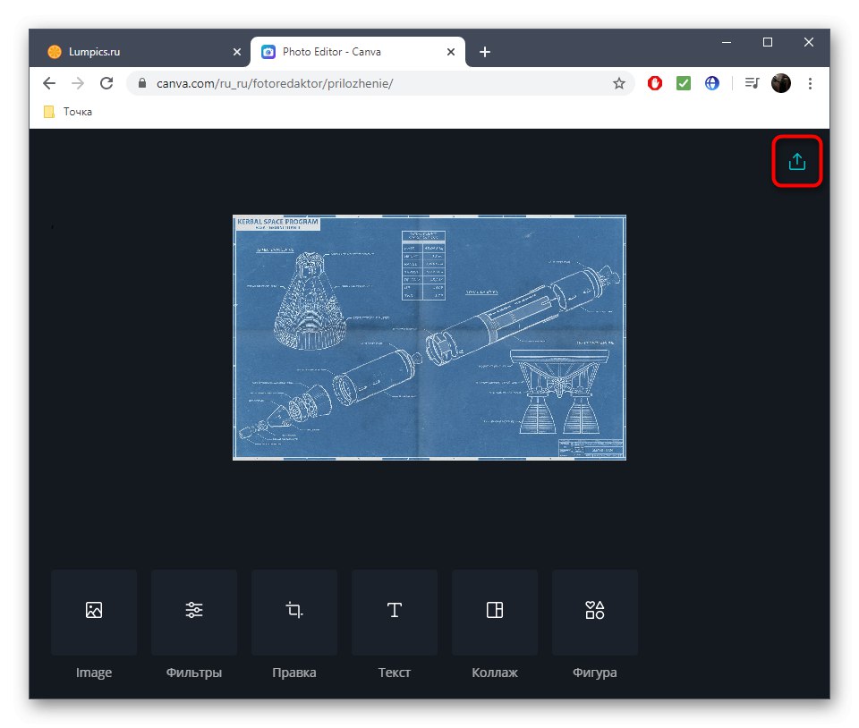Click the highlighted export/upload icon
859x728 pixels.
796,161
